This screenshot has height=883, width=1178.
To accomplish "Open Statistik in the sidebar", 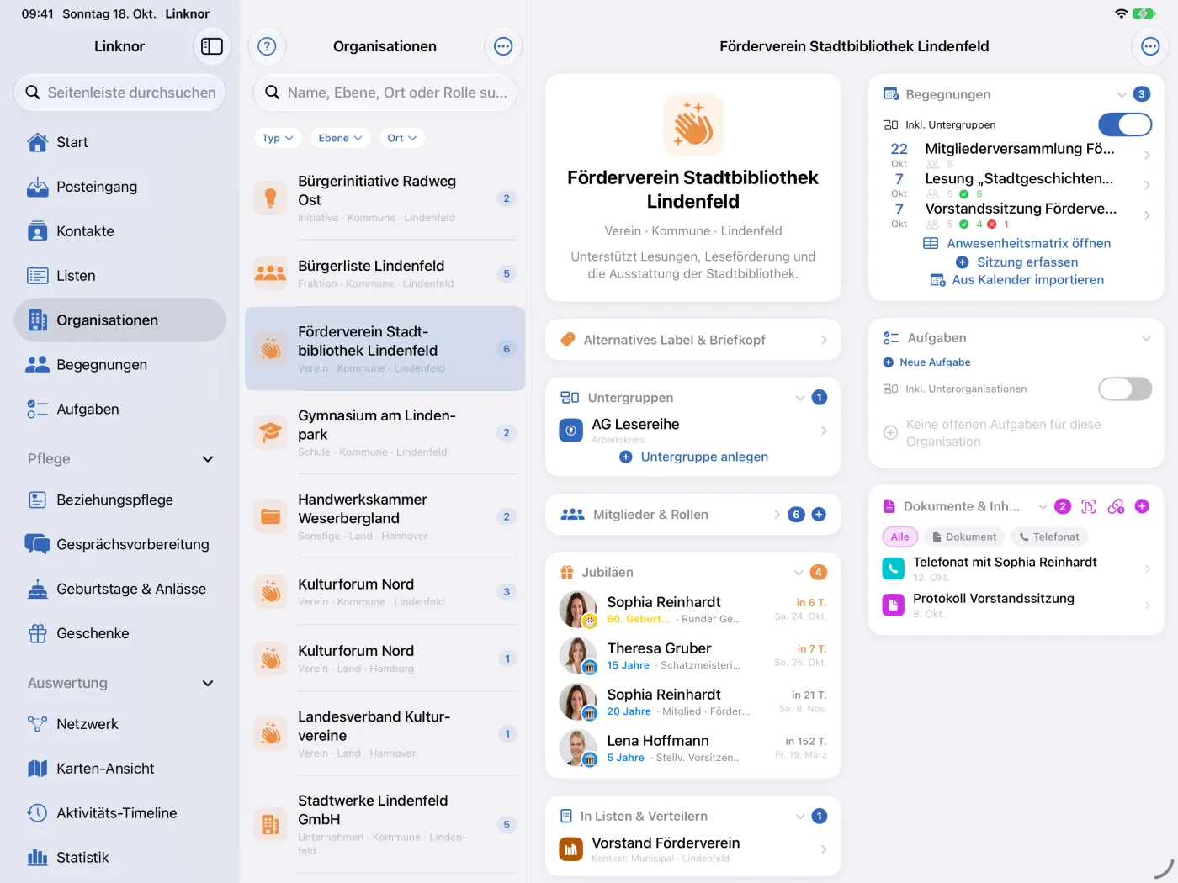I will pos(119,858).
